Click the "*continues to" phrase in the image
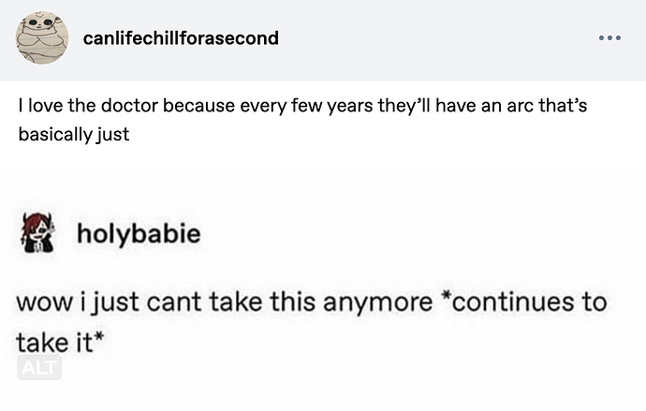This screenshot has height=411, width=646. click(x=529, y=301)
